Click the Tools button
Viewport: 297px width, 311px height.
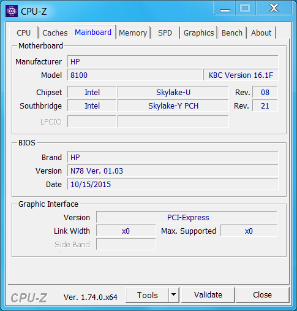click(x=148, y=295)
